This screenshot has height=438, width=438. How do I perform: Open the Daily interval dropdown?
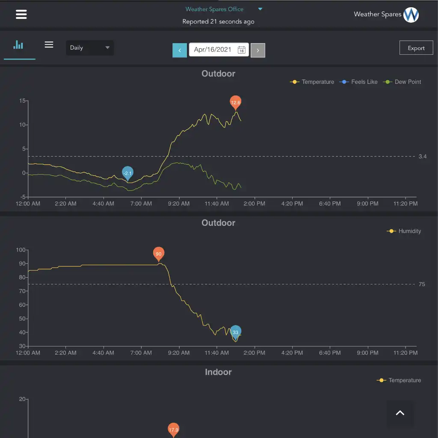(90, 48)
